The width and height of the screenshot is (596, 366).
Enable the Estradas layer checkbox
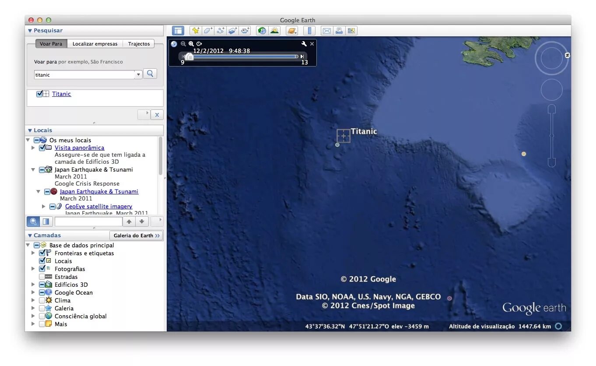tap(42, 277)
